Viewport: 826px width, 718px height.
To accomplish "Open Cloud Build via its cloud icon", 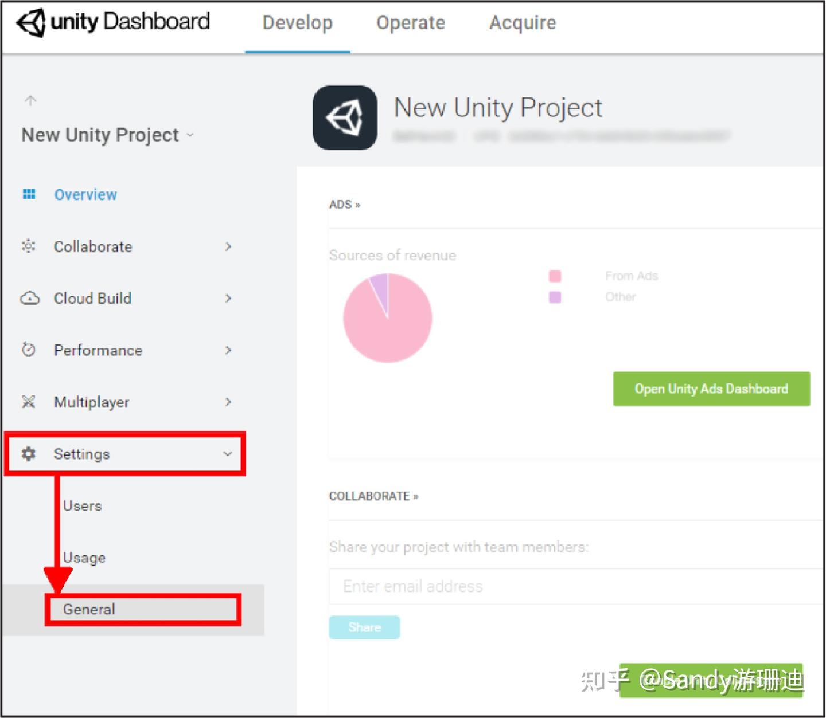I will [29, 298].
